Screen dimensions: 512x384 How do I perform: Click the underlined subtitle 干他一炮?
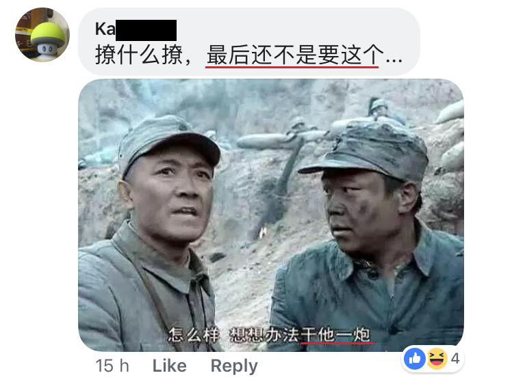tap(335, 335)
